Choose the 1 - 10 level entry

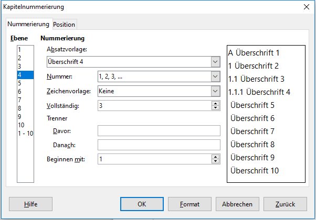pyautogui.click(x=25, y=134)
